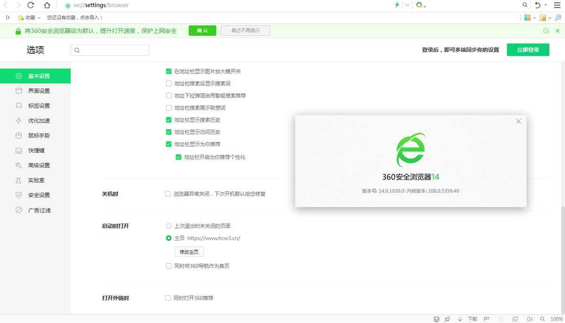
Task: Click 最近不再提示 button
Action: (x=245, y=31)
